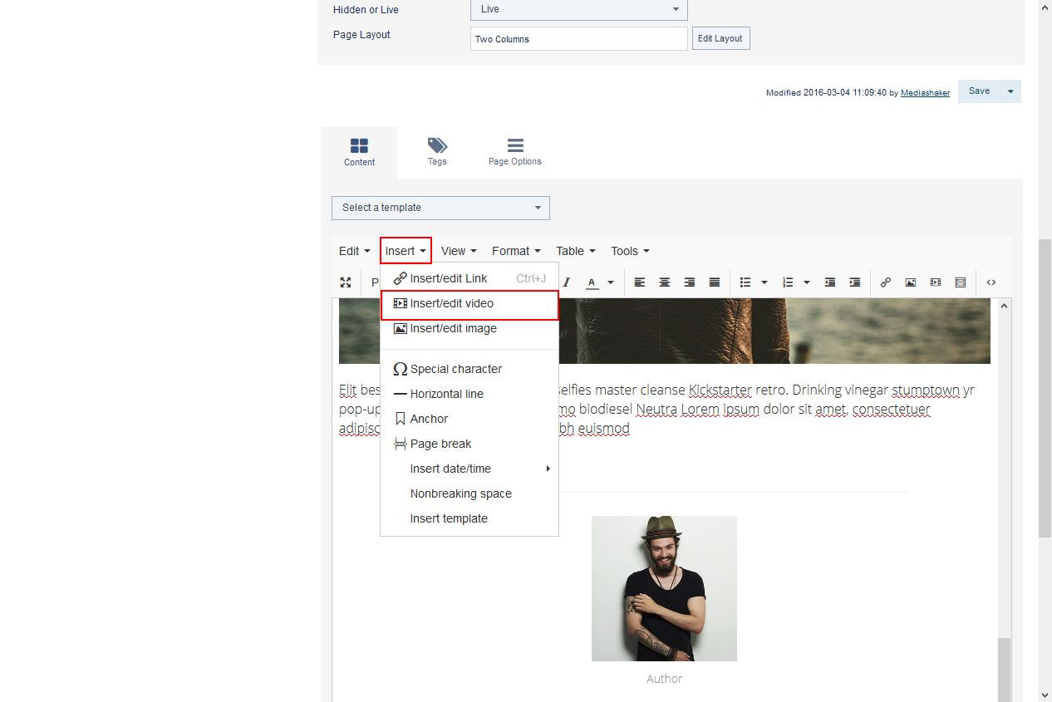Open Hidden or Live dropdown
1052x702 pixels.
tap(579, 9)
